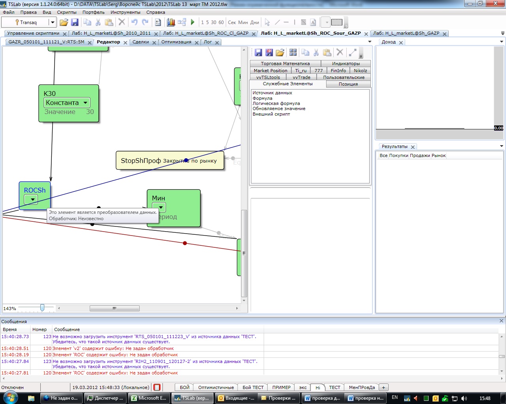Click the zoom slider handle at 143%
The width and height of the screenshot is (506, 404).
pyautogui.click(x=42, y=308)
